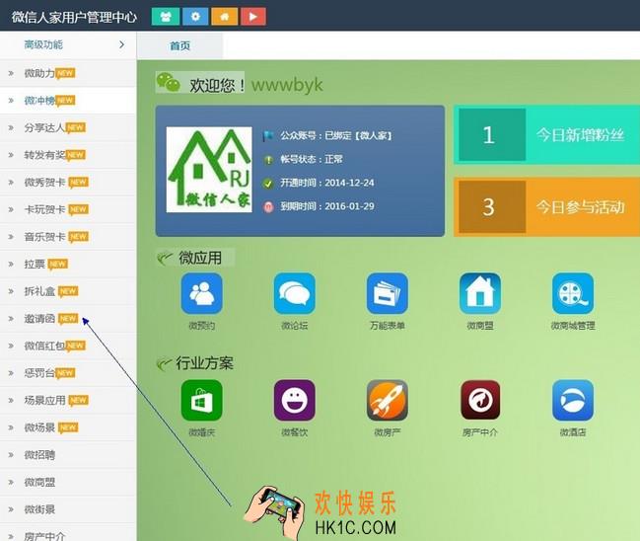Open the 微酒店 blue icon

(573, 400)
